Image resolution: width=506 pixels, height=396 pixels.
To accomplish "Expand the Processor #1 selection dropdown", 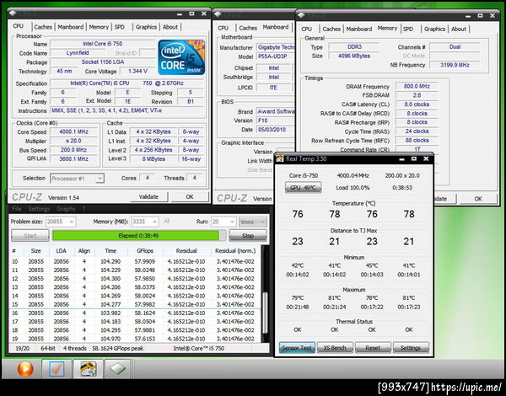I will pos(100,179).
